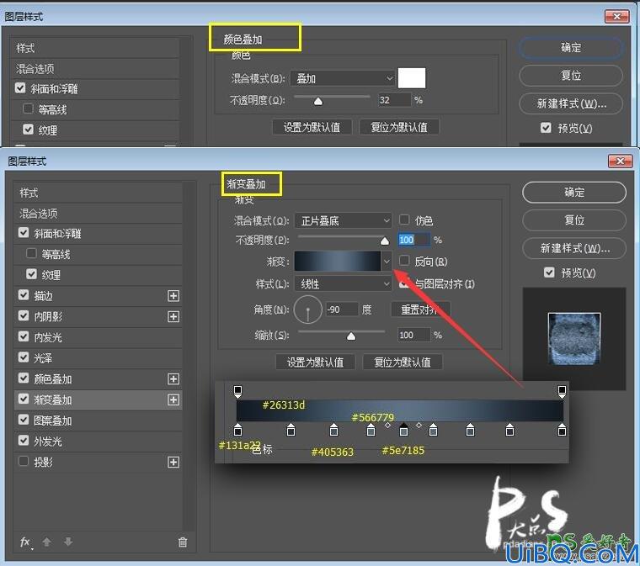
Task: Click the plus icon beside 渐变叠加
Action: [173, 399]
